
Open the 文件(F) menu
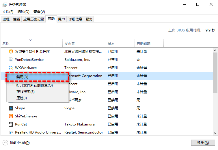8,12
